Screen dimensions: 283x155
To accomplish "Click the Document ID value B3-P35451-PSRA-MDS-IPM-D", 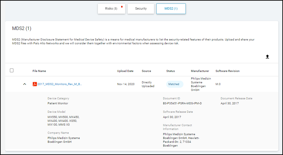I will point(182,103).
